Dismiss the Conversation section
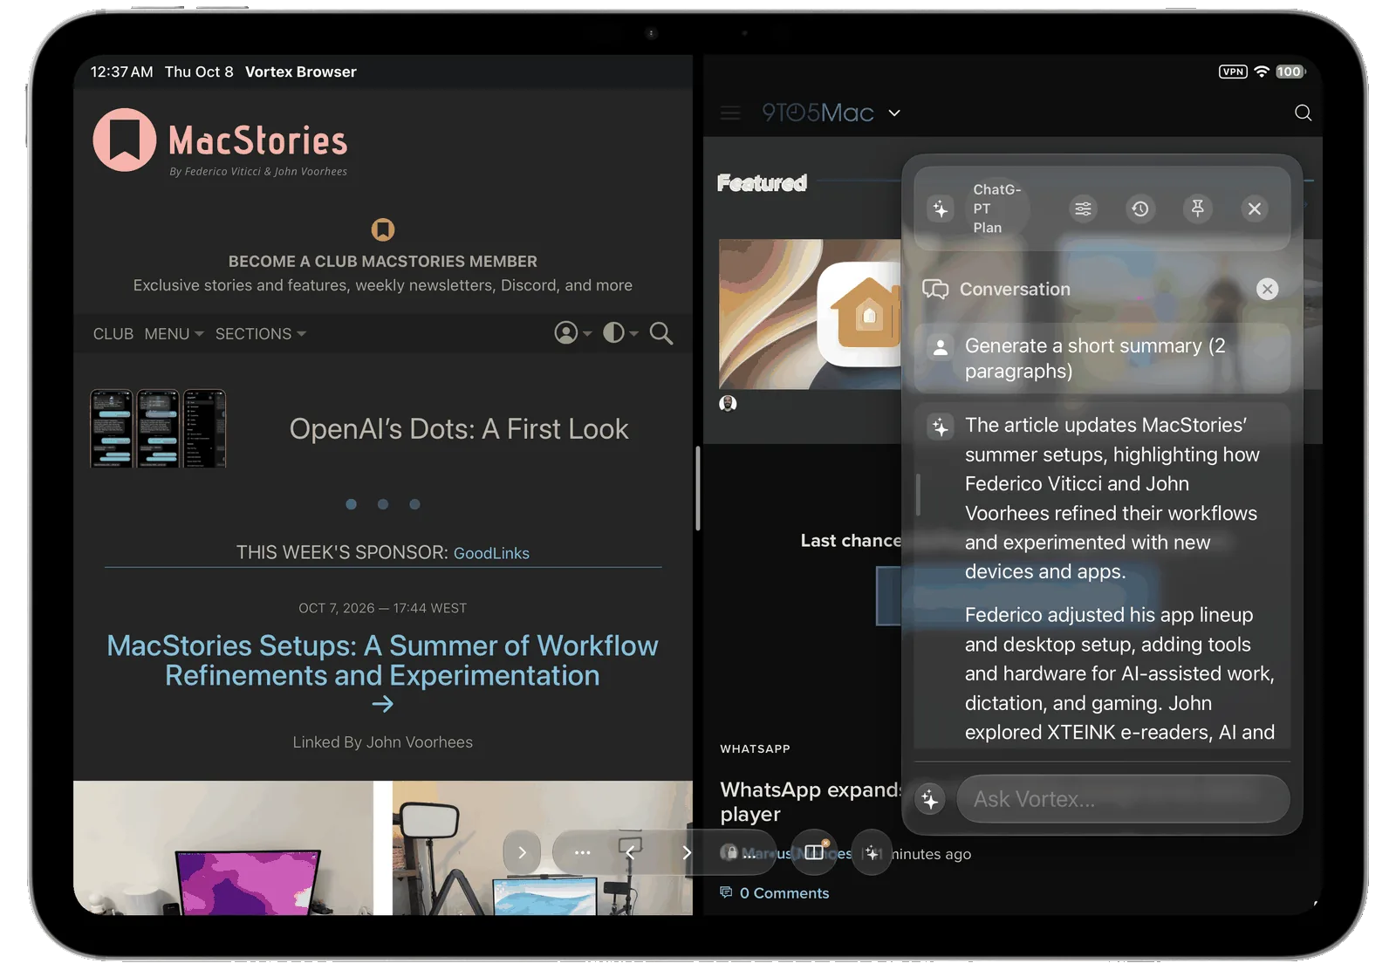The width and height of the screenshot is (1396, 970). (x=1268, y=289)
